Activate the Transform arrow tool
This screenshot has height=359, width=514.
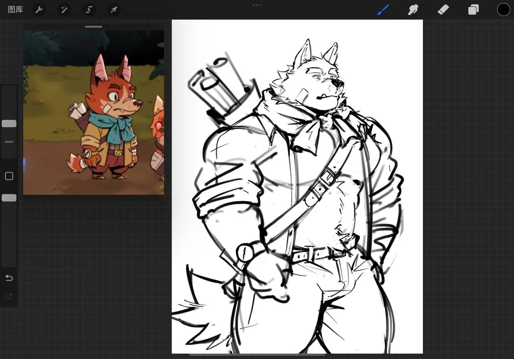coord(114,10)
